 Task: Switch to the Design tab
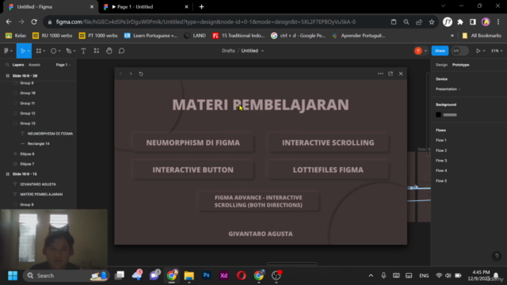pos(441,65)
